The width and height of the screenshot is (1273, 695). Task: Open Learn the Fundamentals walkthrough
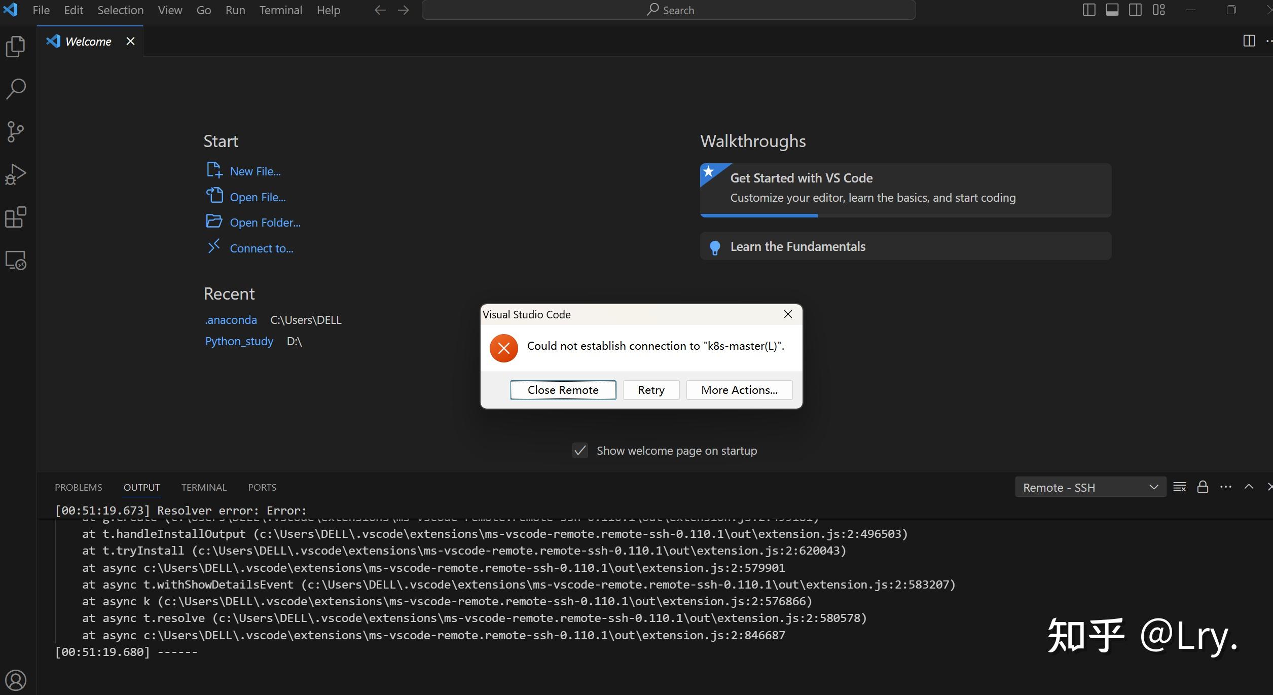point(905,246)
